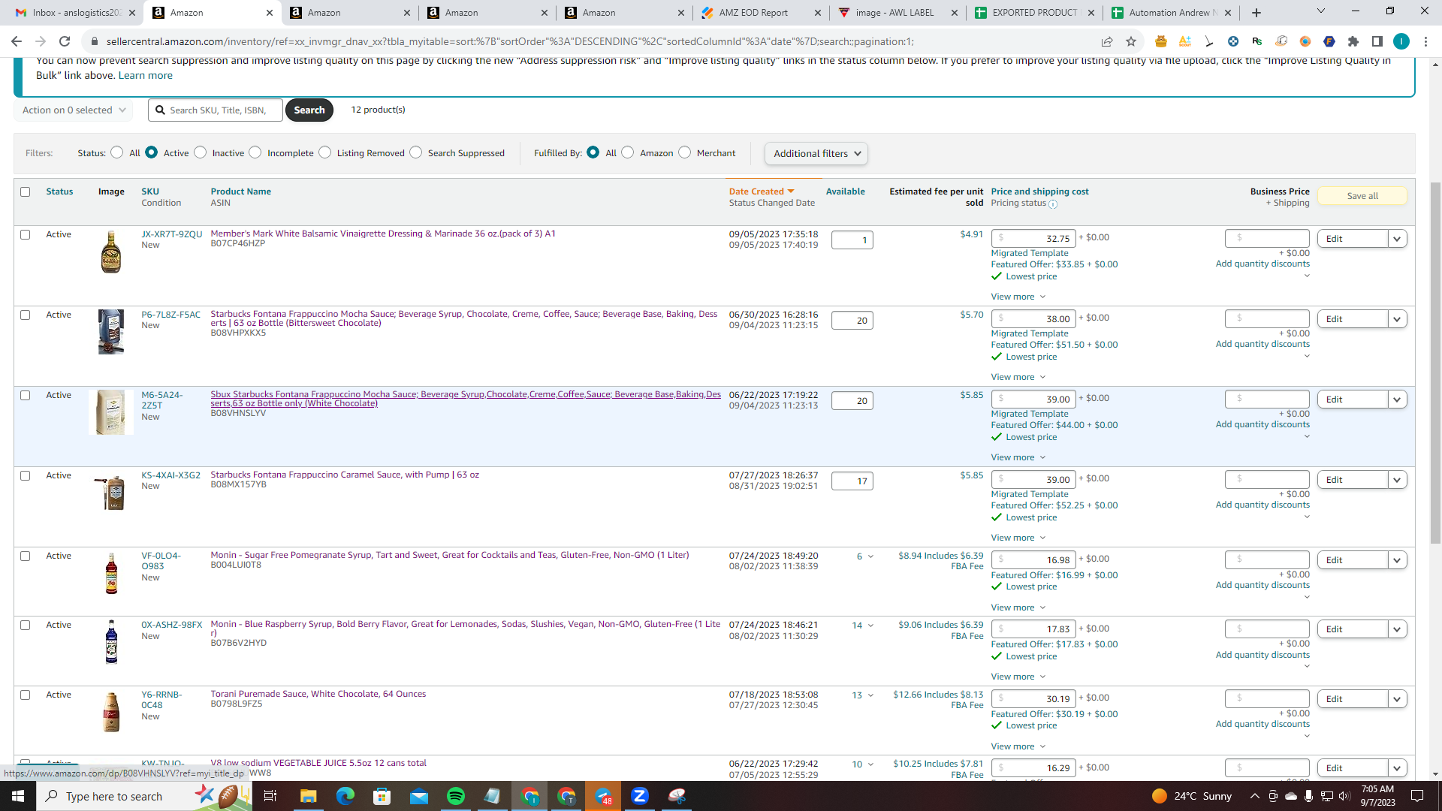Expand View more for Monin Pomegranate Syrup
1442x811 pixels.
1018,607
